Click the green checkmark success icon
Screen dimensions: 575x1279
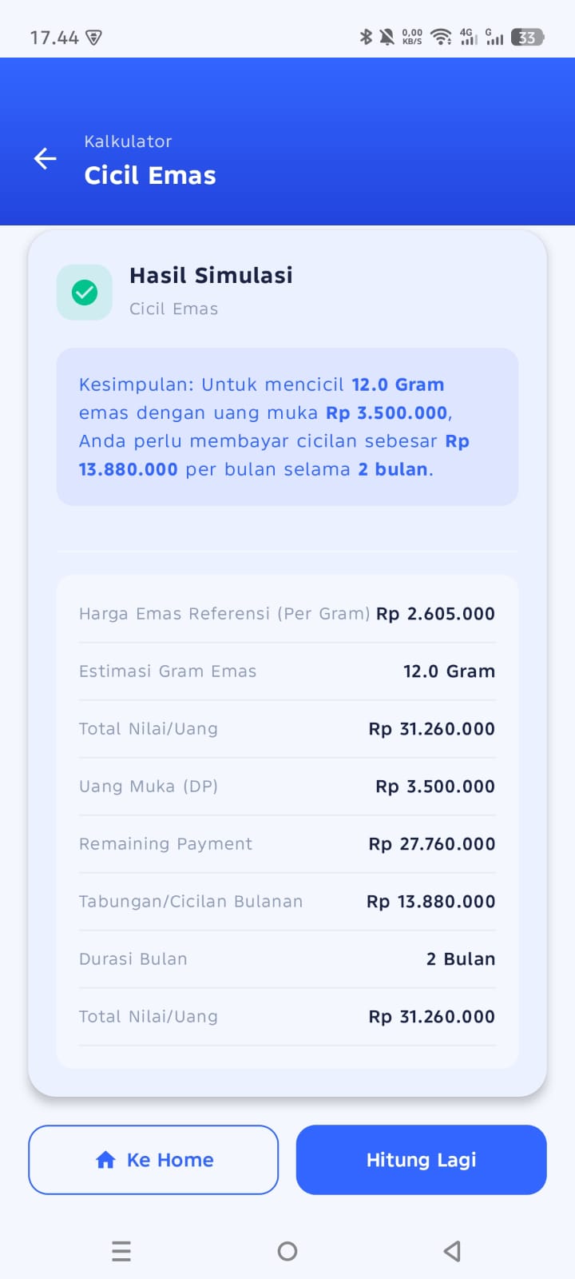(85, 293)
